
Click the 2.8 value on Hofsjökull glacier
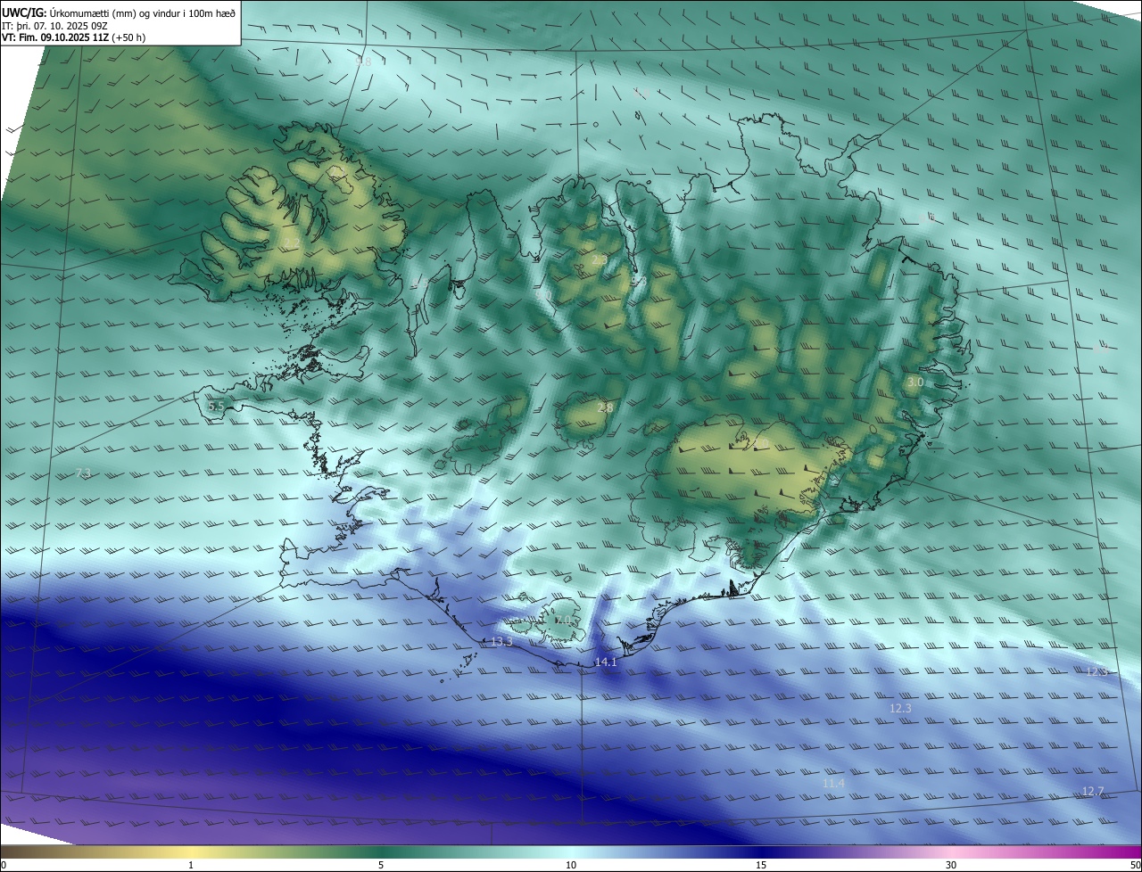click(x=605, y=407)
